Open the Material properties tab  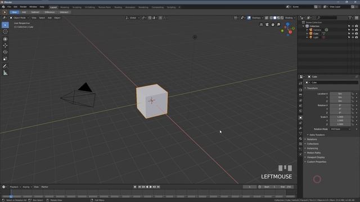[x=300, y=139]
